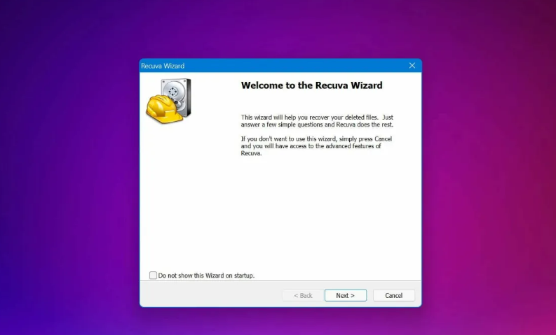The width and height of the screenshot is (556, 335).
Task: Click the paragraph starting 'If you don't want'
Action: (316, 146)
